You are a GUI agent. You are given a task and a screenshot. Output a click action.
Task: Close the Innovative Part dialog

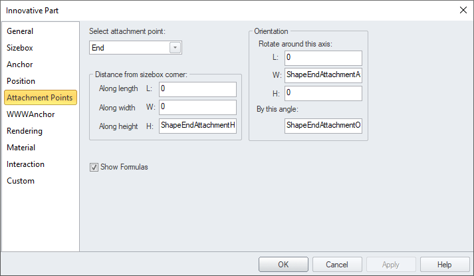(463, 10)
